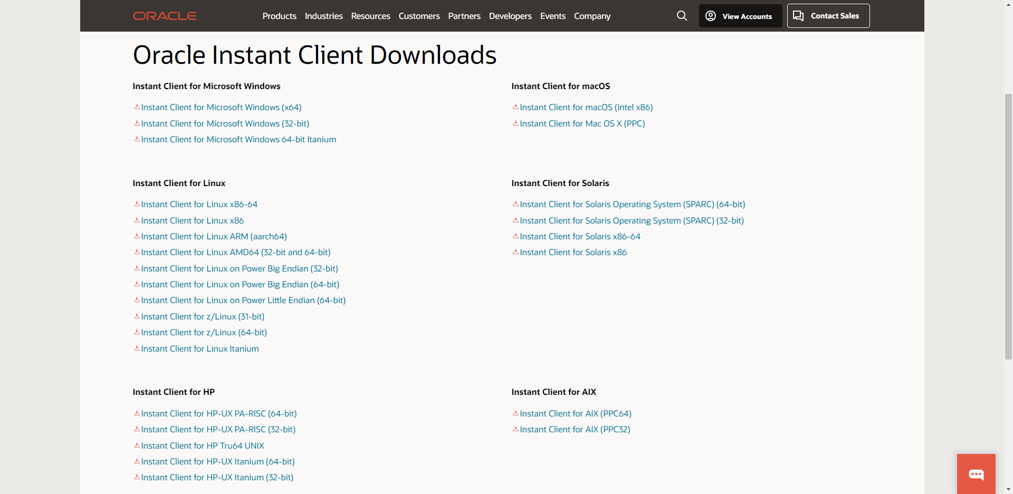This screenshot has width=1013, height=494.
Task: Open Instant Client for Solaris x86 link
Action: click(x=573, y=252)
